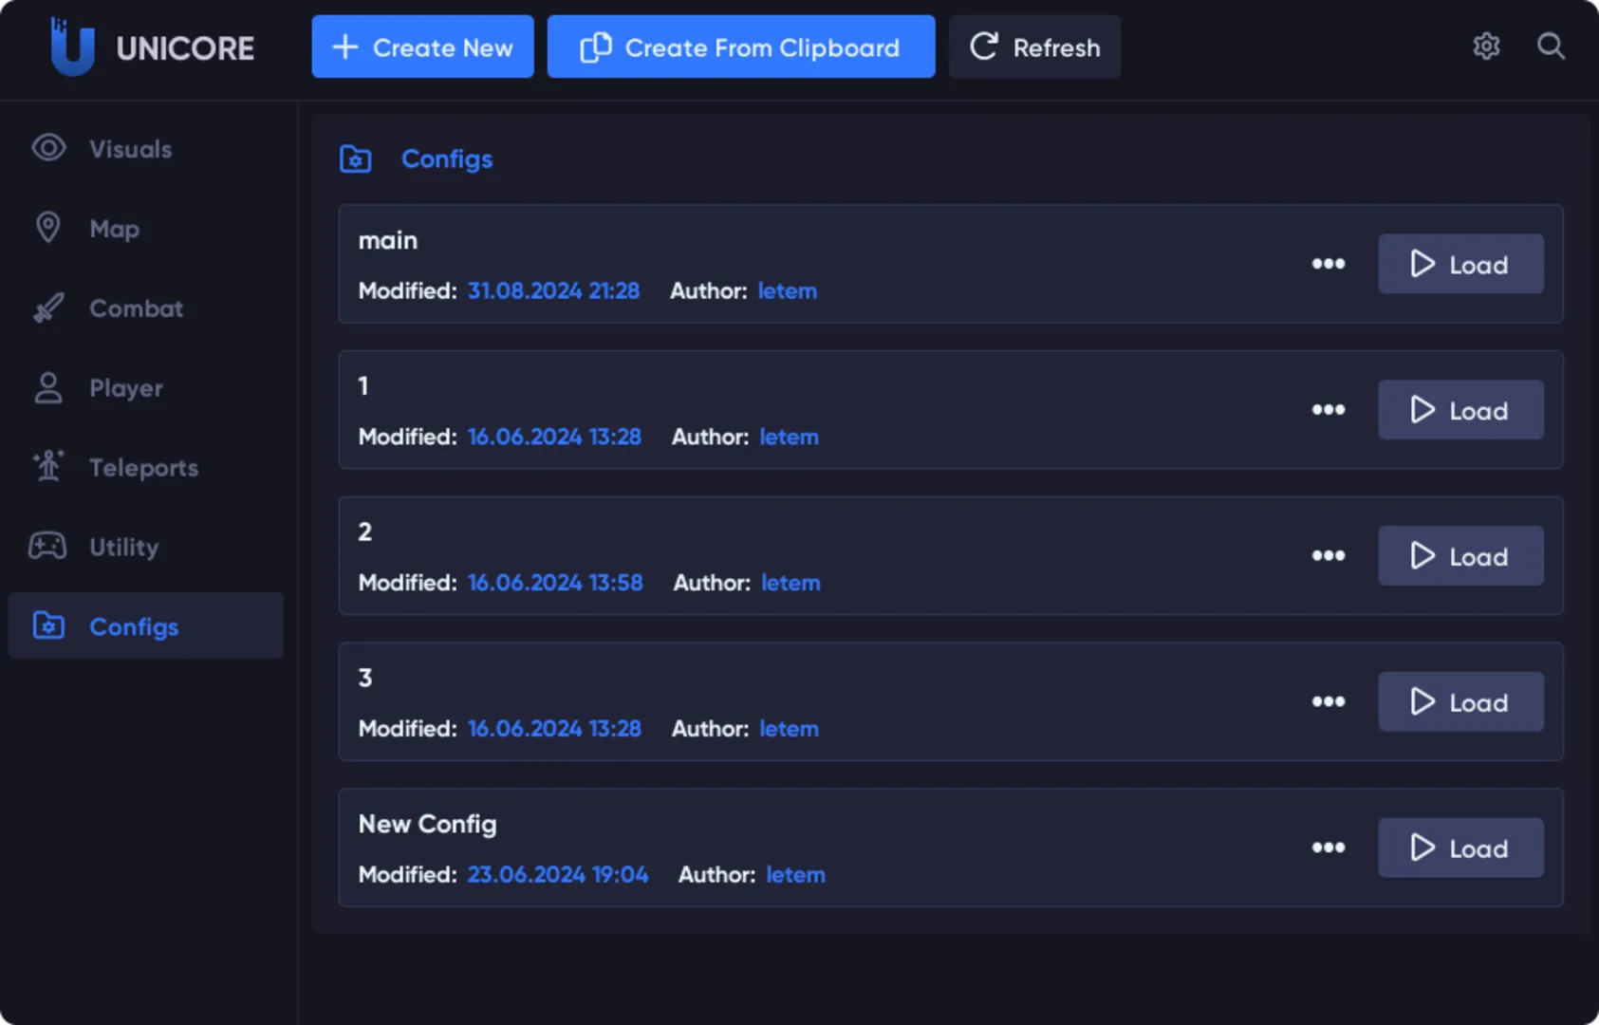
Task: Click the author letem link on config 1
Action: [x=789, y=437]
